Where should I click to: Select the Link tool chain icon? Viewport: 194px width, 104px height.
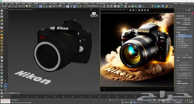(x=9, y=6)
